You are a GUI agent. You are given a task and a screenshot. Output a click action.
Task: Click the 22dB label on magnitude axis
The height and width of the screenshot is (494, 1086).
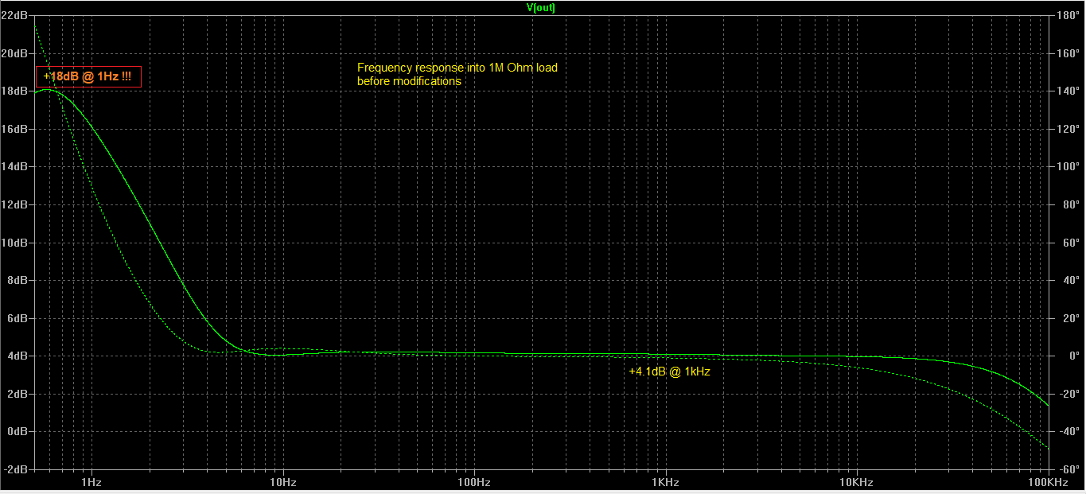tap(14, 15)
